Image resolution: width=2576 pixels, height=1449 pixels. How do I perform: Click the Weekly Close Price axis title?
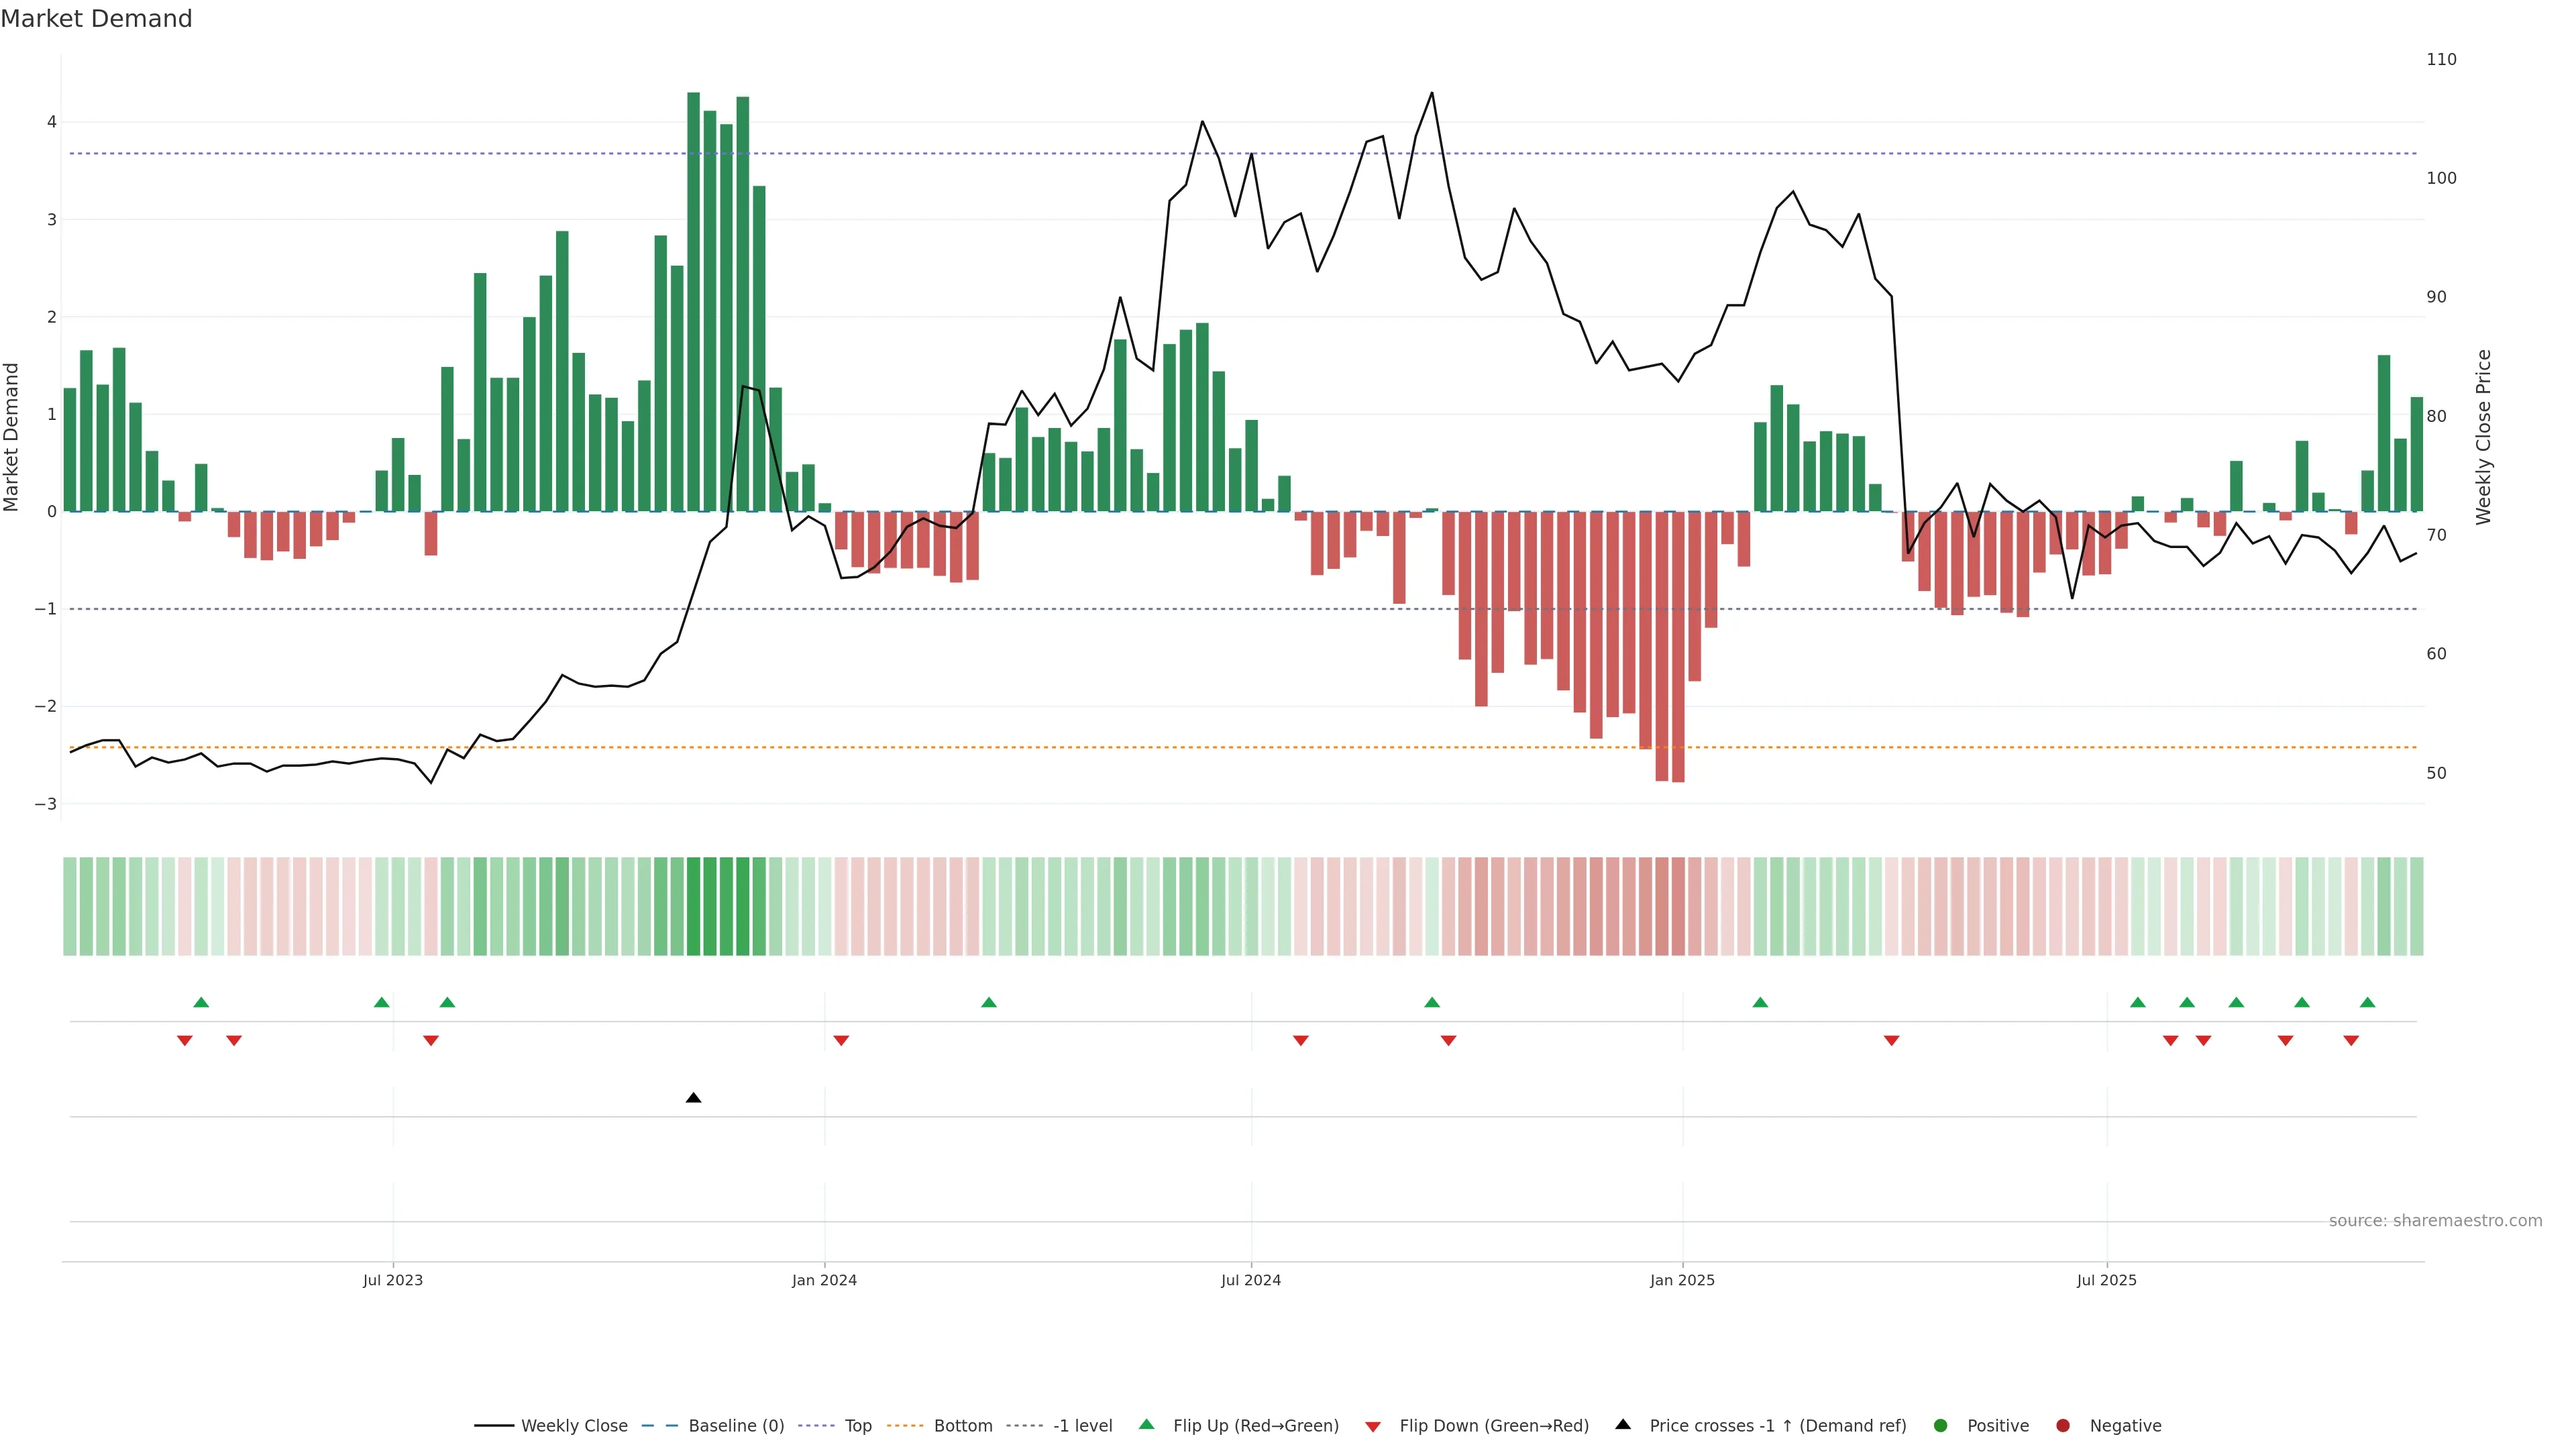(2483, 437)
